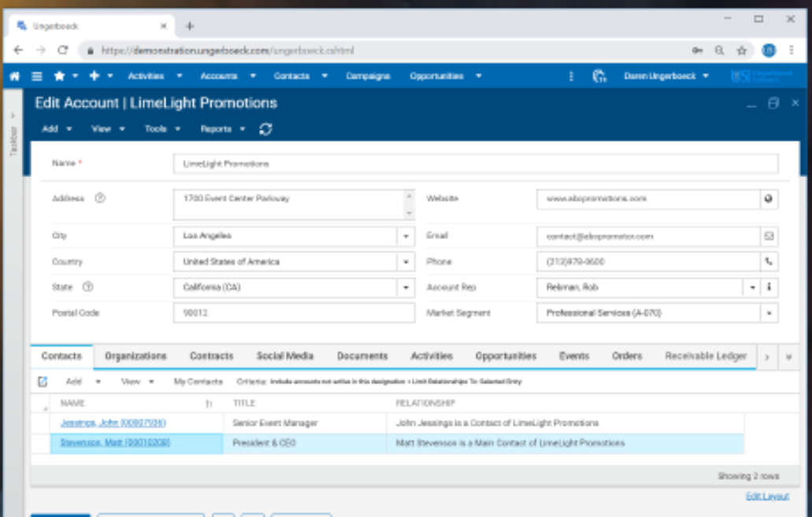Image resolution: width=812 pixels, height=517 pixels.
Task: Switch to Receivable Ledger tab
Action: 706,356
